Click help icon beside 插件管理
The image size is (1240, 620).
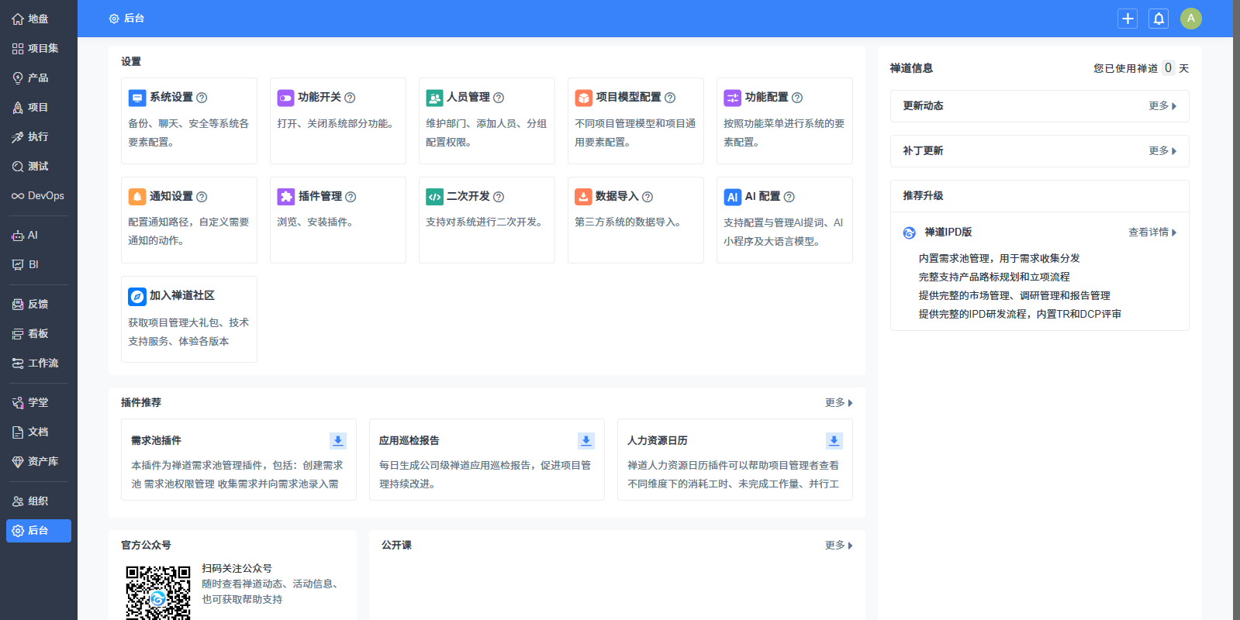click(351, 197)
